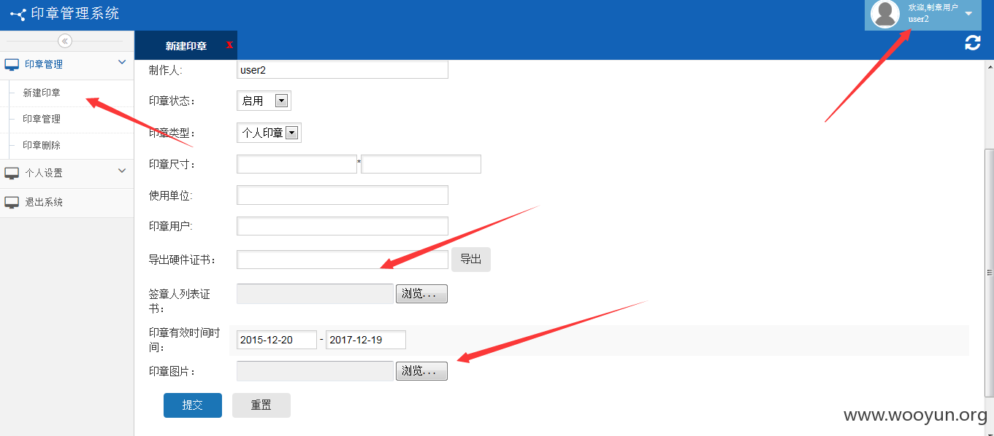Screen dimensions: 994x436
Task: Open the 印章类型 dropdown showing 个人印章
Action: click(269, 133)
